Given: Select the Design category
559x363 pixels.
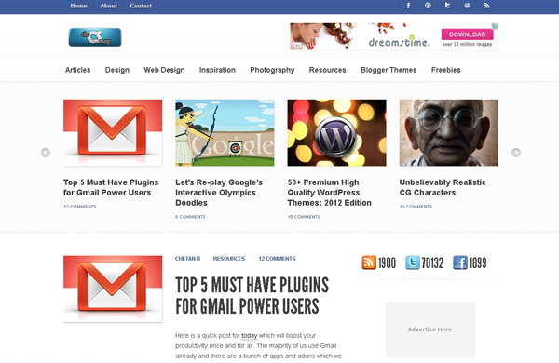Looking at the screenshot, I should [x=117, y=70].
